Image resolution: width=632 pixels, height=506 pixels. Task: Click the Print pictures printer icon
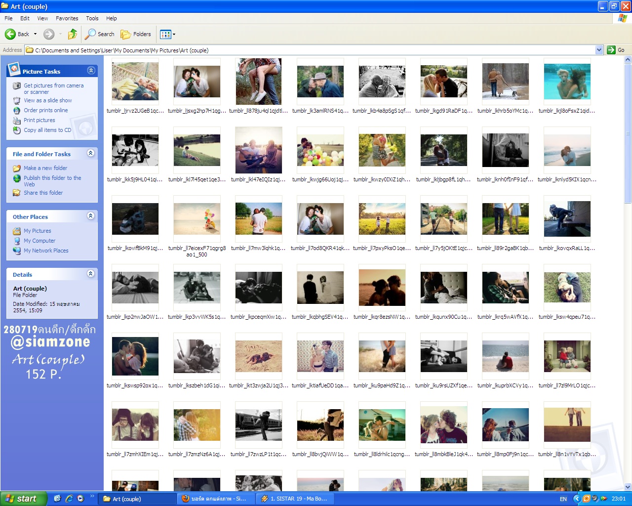click(17, 120)
